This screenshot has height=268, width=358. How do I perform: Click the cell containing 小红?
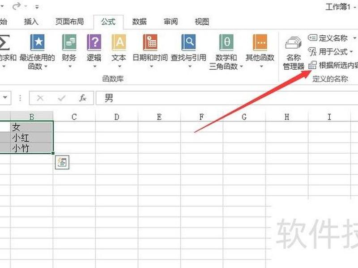[x=32, y=138]
